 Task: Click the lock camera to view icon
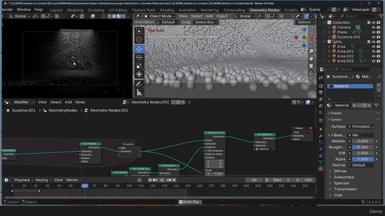click(x=311, y=74)
